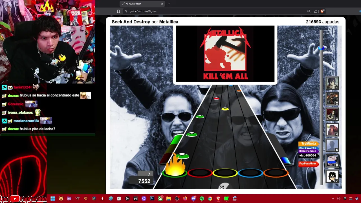Mute the Guitar Flash tab audio icon
The image size is (361, 203).
coord(127,4)
